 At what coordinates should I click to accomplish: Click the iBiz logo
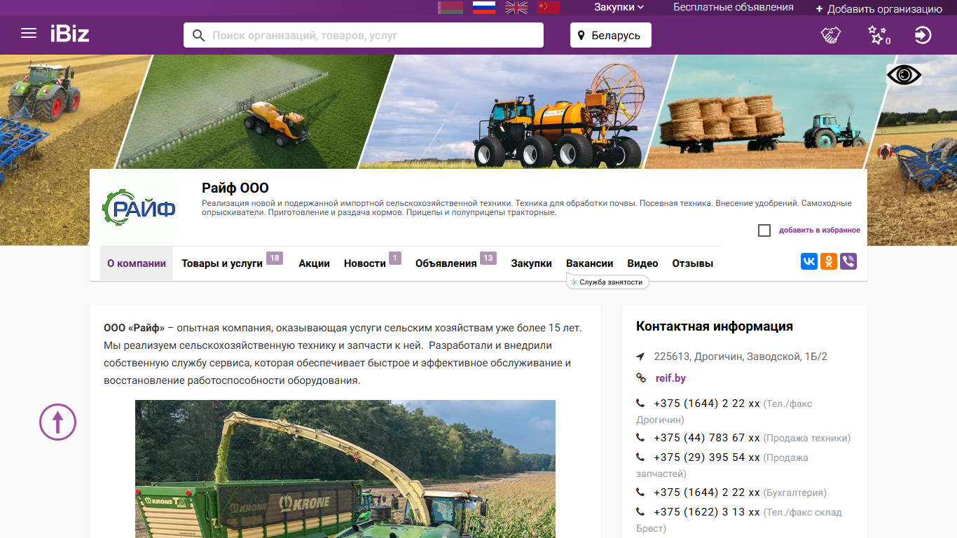69,33
